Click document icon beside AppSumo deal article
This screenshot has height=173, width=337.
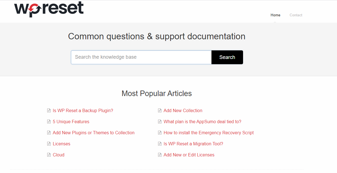pos(160,122)
